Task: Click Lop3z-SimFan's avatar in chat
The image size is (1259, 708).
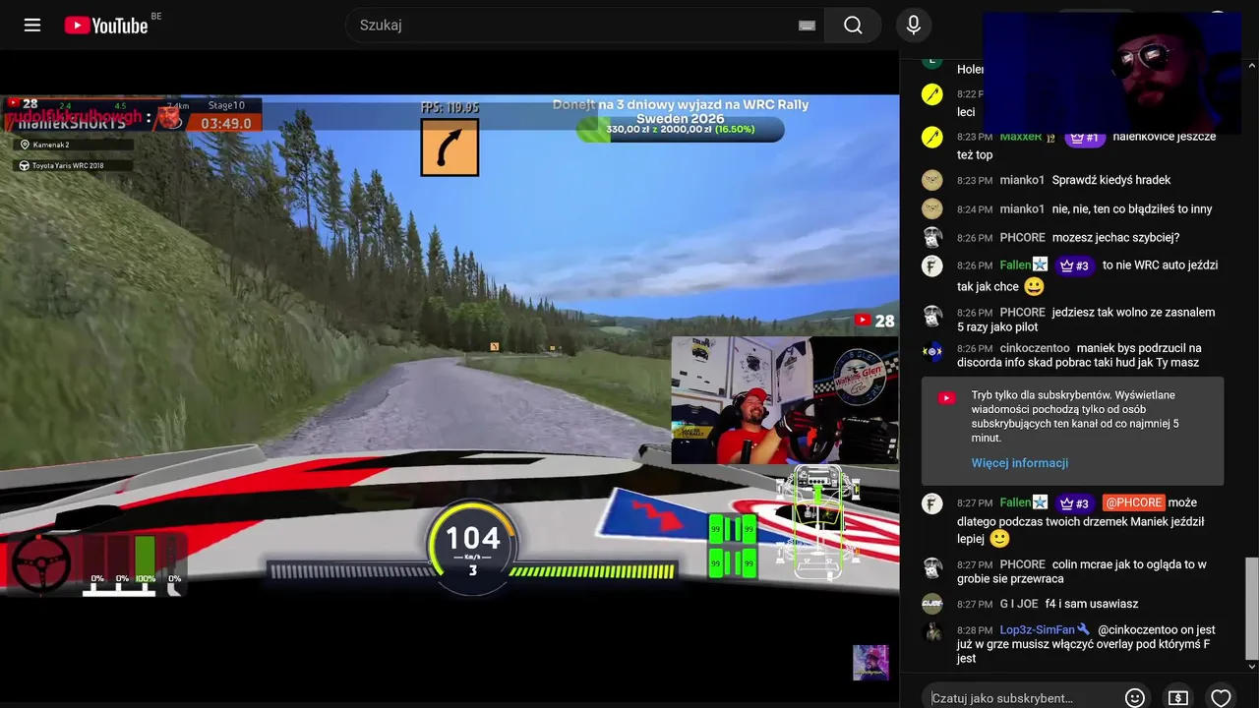Action: (932, 631)
